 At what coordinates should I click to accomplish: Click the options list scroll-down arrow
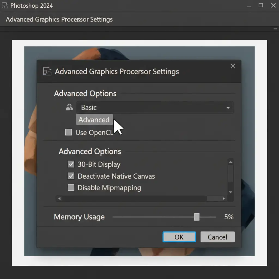click(231, 192)
